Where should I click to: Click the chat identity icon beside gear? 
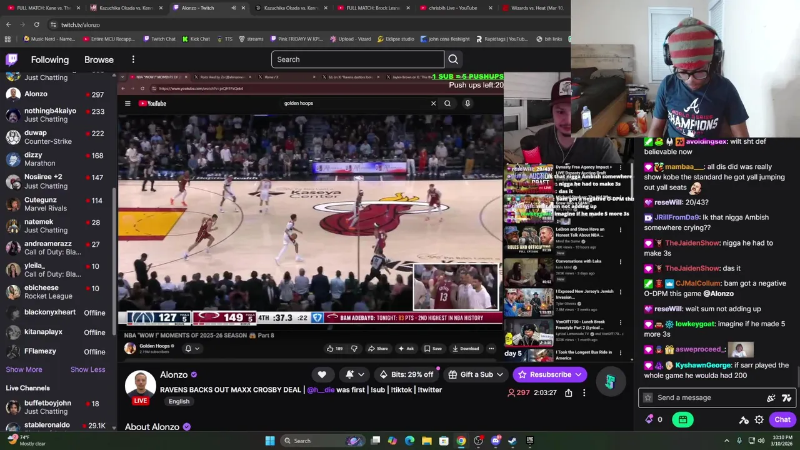(744, 420)
